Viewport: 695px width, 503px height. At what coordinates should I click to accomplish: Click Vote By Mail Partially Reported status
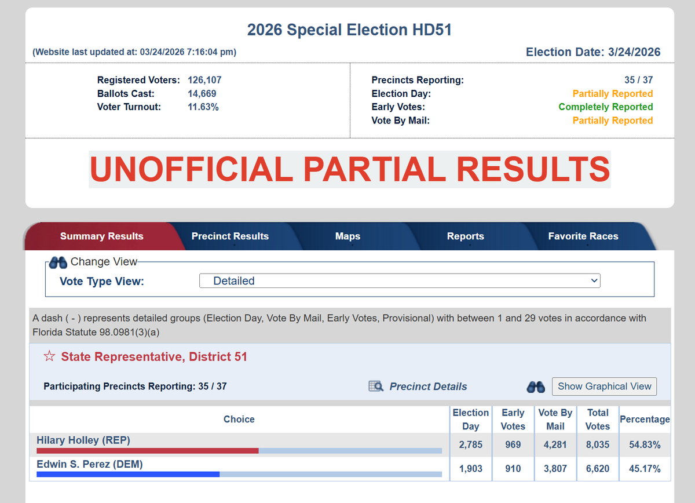(613, 121)
